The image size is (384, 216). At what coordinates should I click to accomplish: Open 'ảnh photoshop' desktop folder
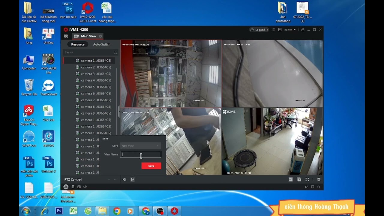click(283, 13)
